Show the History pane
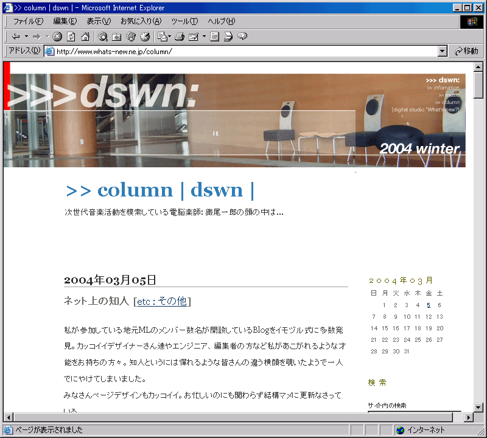This screenshot has width=487, height=438. pos(145,36)
